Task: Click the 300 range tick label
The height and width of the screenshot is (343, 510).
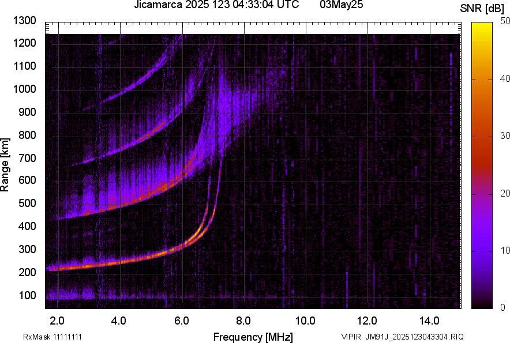Action: click(27, 249)
